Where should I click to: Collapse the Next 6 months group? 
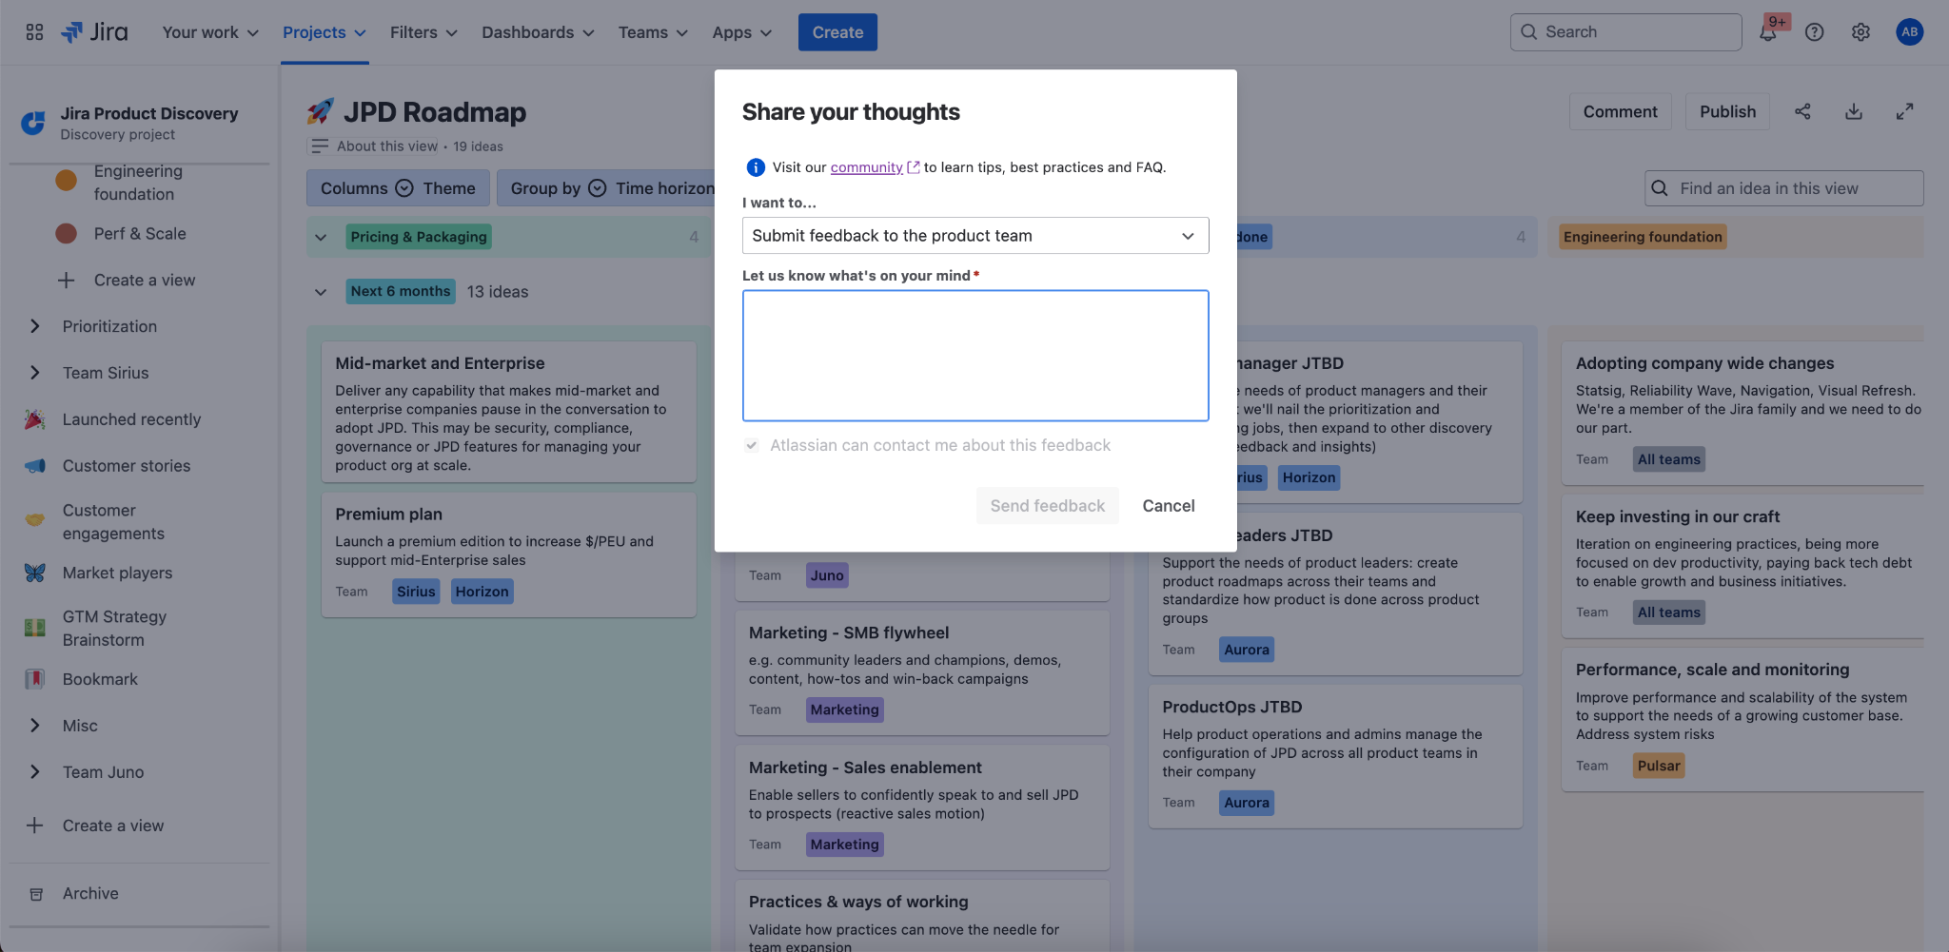[321, 292]
